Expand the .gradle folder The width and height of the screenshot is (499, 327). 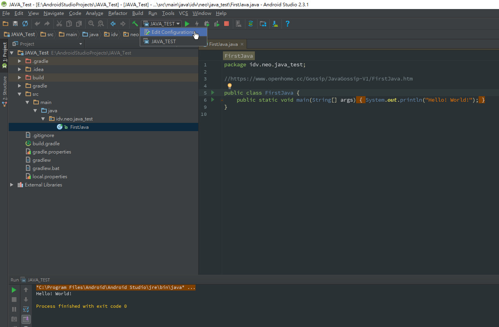pyautogui.click(x=20, y=61)
